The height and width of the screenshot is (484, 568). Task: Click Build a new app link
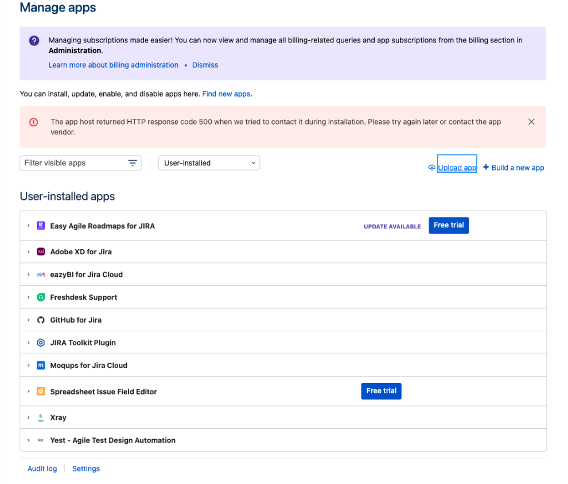[518, 168]
